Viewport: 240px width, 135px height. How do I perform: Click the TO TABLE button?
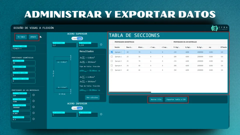[x=21, y=37]
